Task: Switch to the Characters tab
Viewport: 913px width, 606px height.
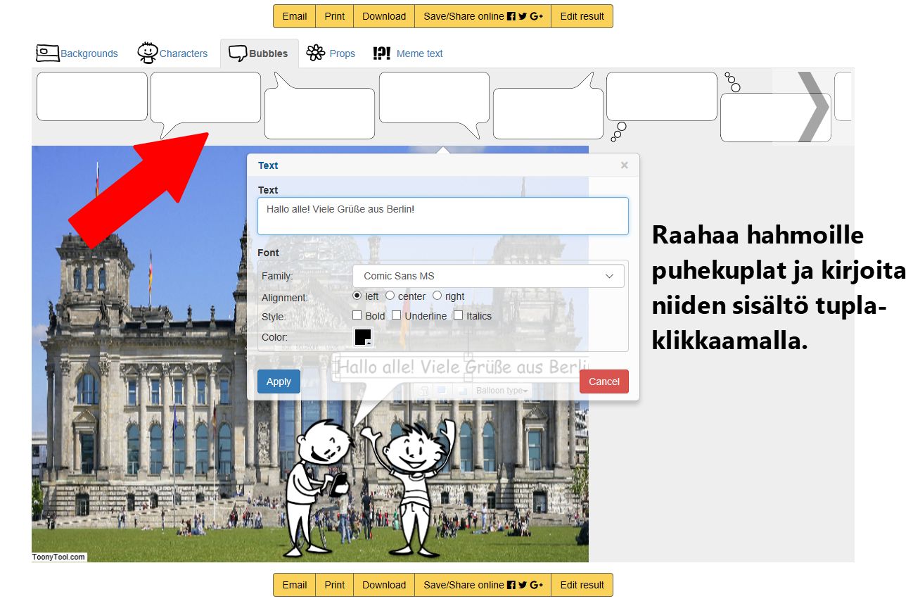Action: (x=173, y=53)
